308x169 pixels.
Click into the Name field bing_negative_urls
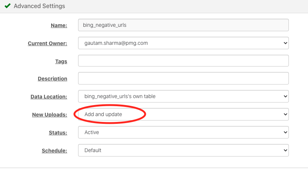point(183,25)
